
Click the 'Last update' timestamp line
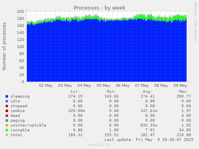point(149,140)
